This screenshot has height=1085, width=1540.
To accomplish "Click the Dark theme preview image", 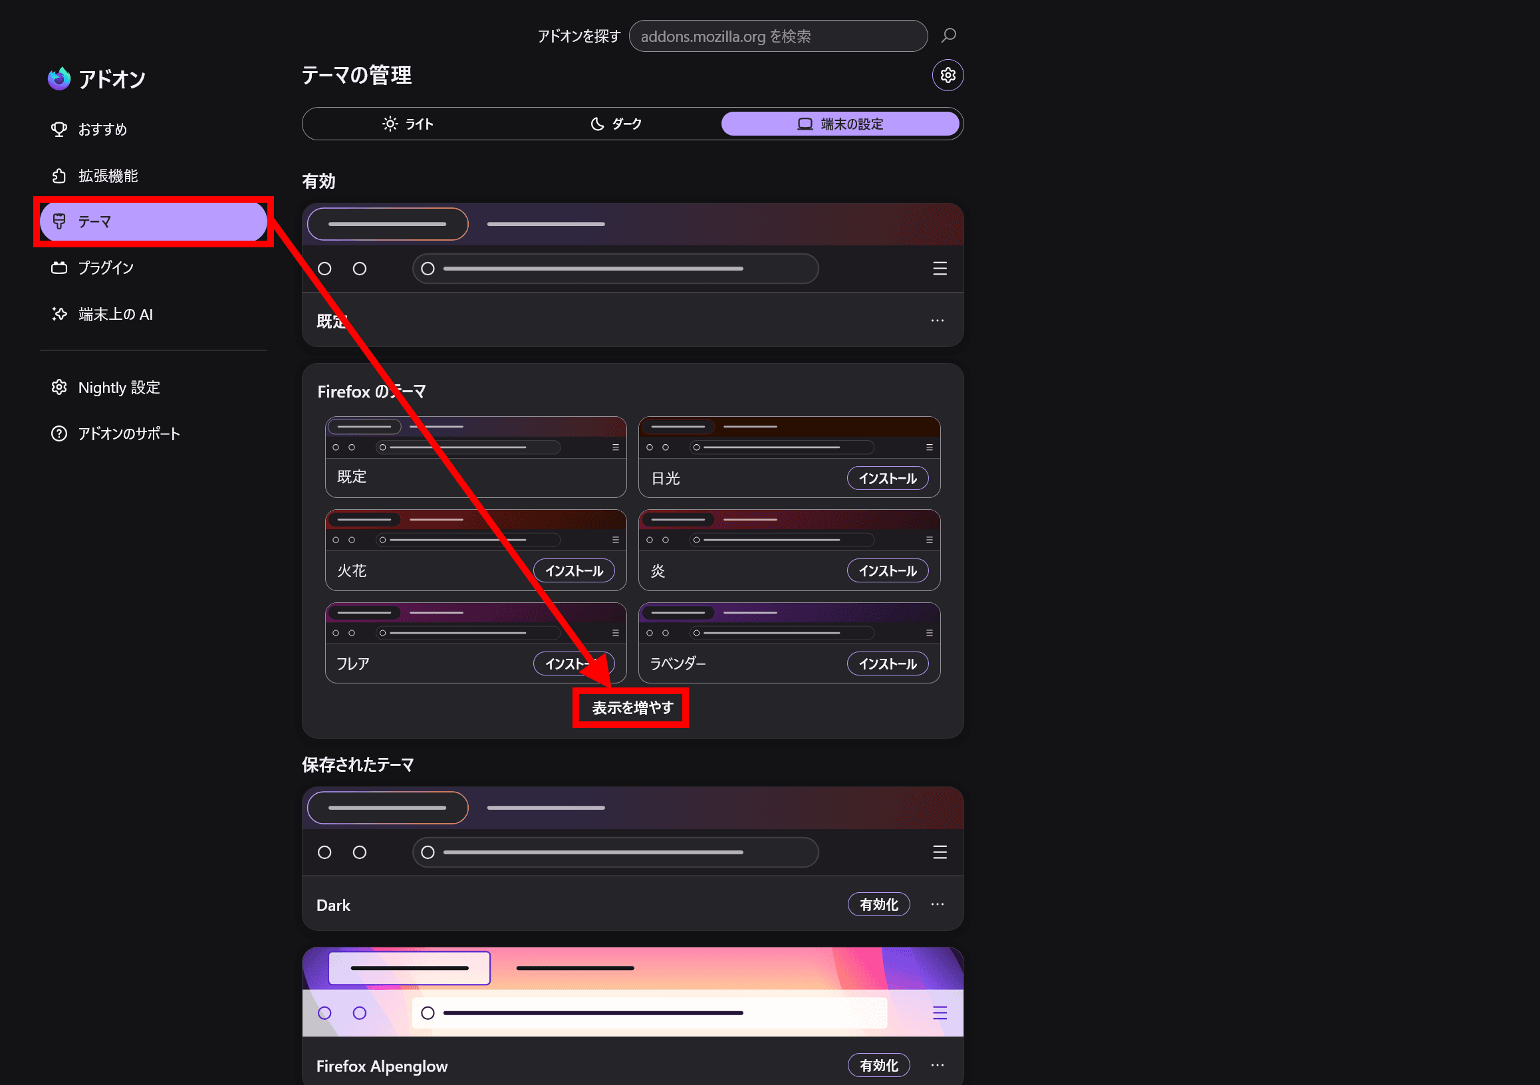I will point(632,832).
